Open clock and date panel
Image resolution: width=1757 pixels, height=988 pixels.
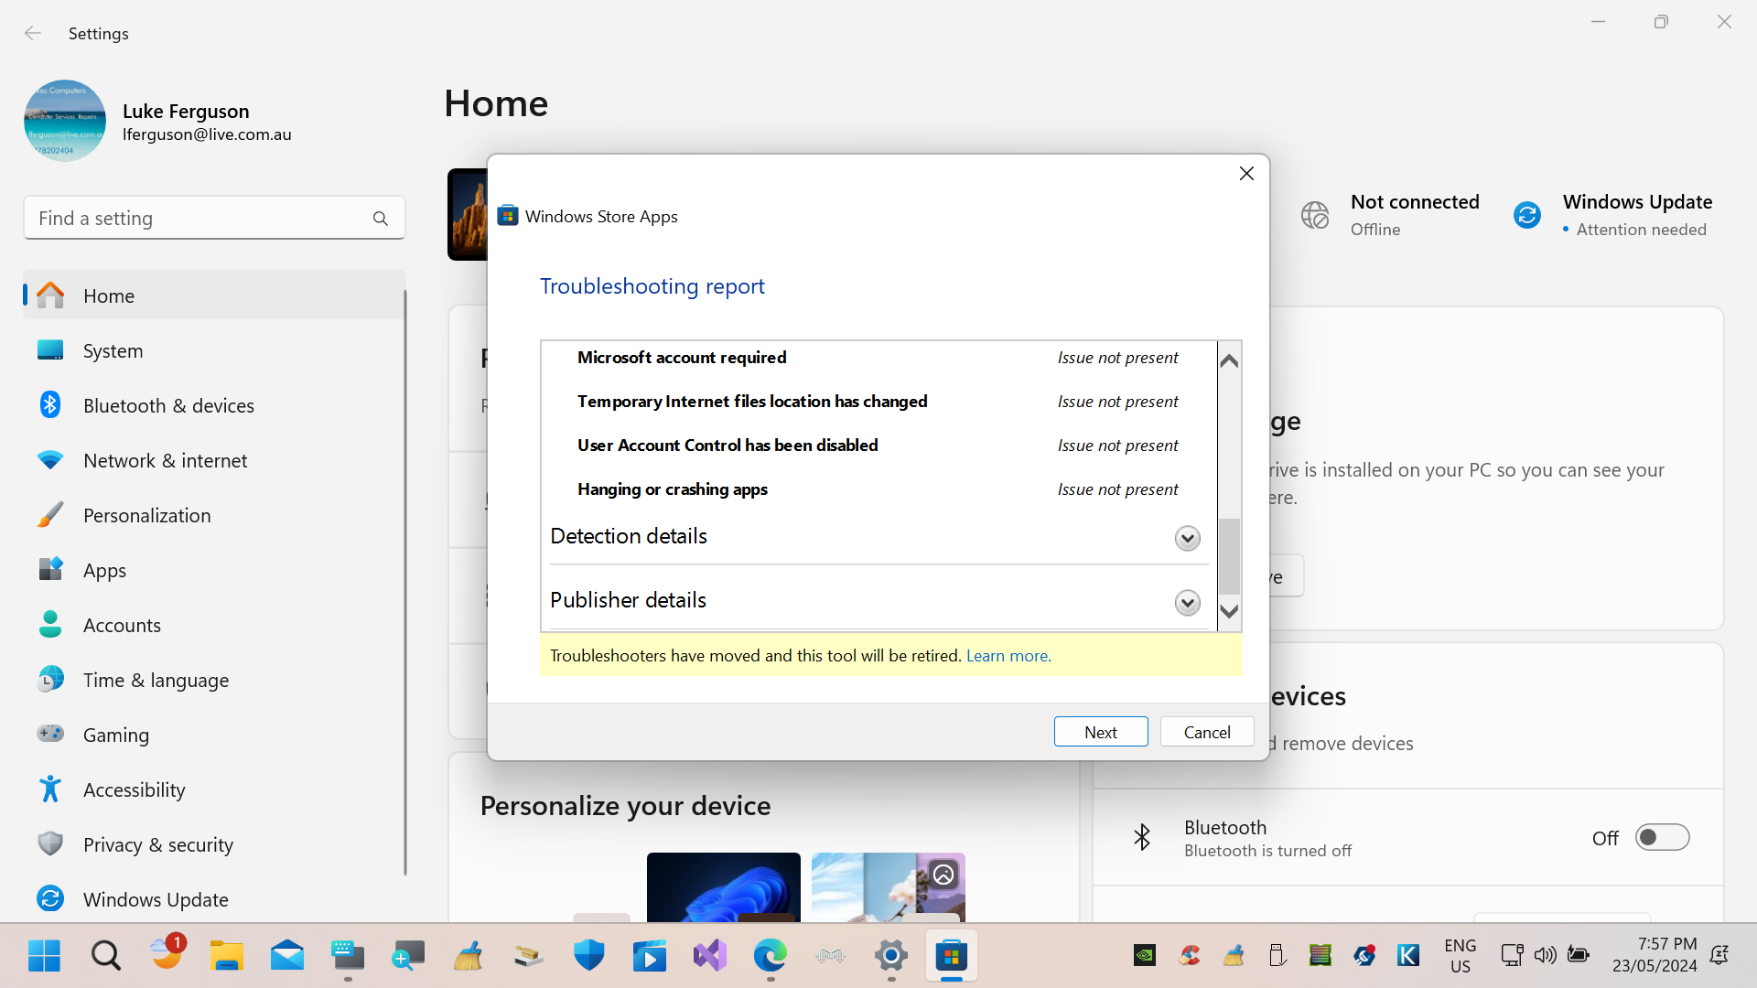pyautogui.click(x=1655, y=955)
